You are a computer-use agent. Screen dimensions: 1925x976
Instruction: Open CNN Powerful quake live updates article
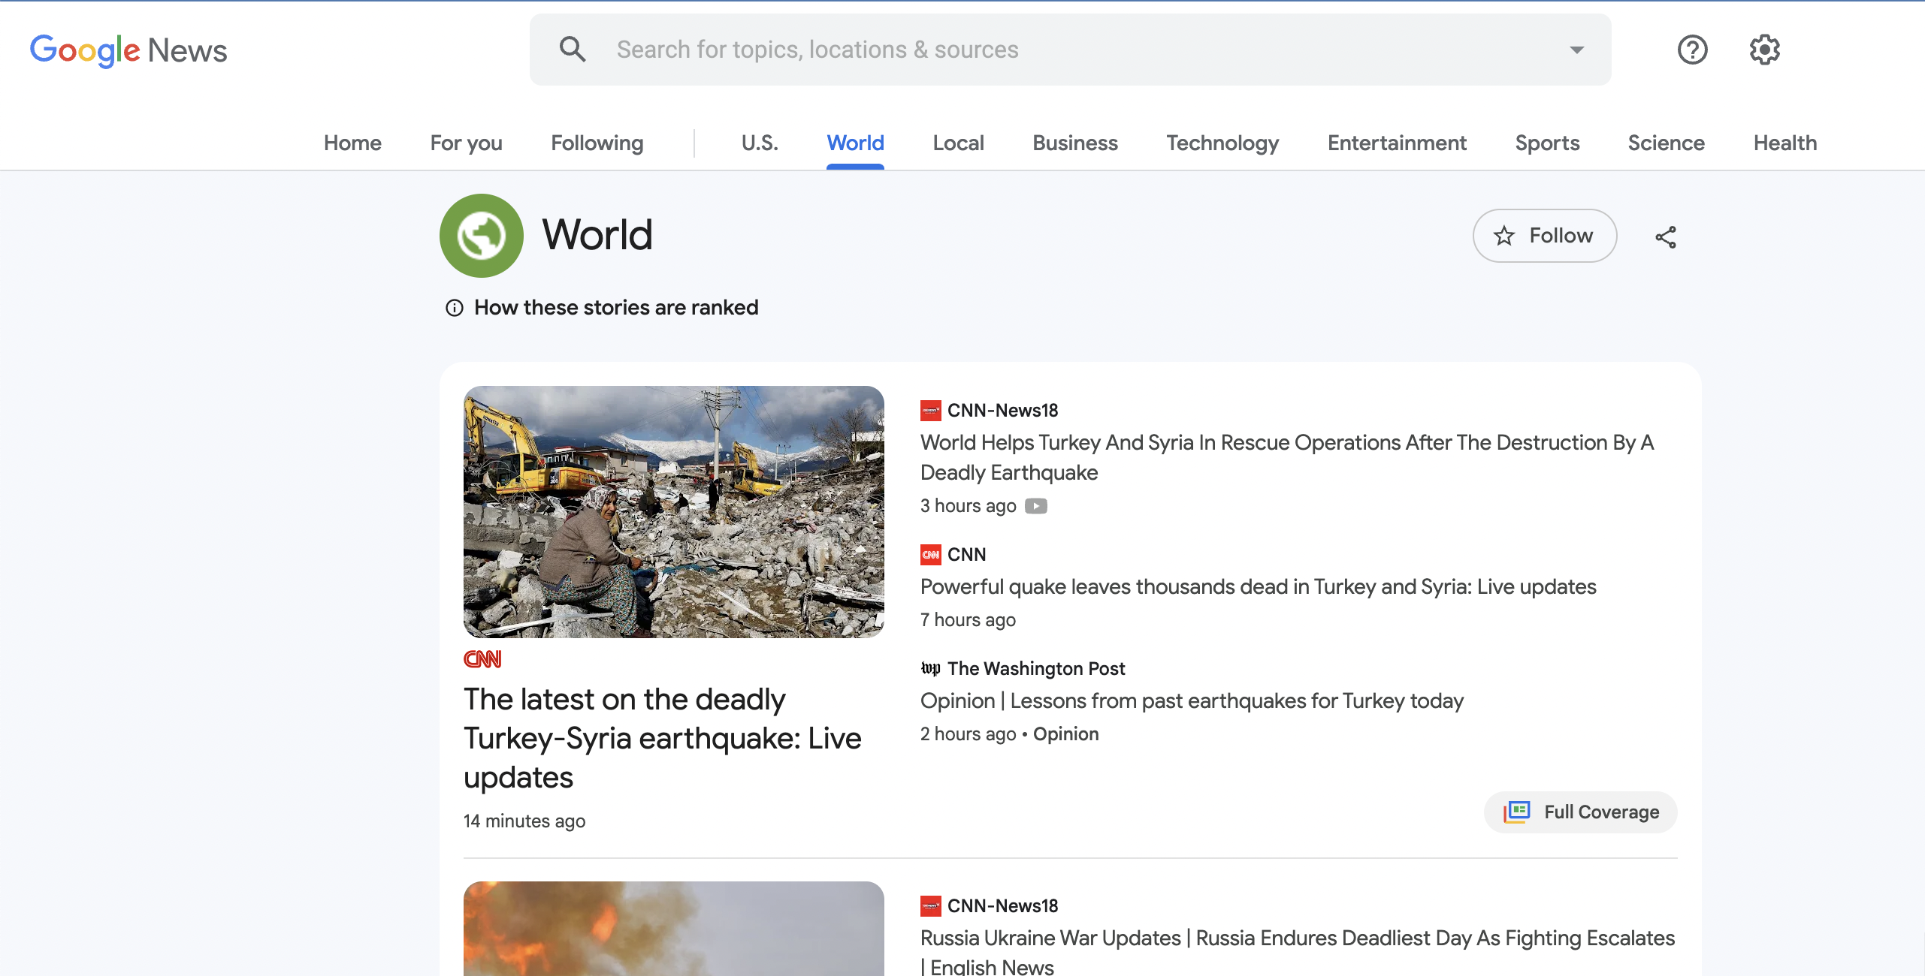click(1258, 586)
